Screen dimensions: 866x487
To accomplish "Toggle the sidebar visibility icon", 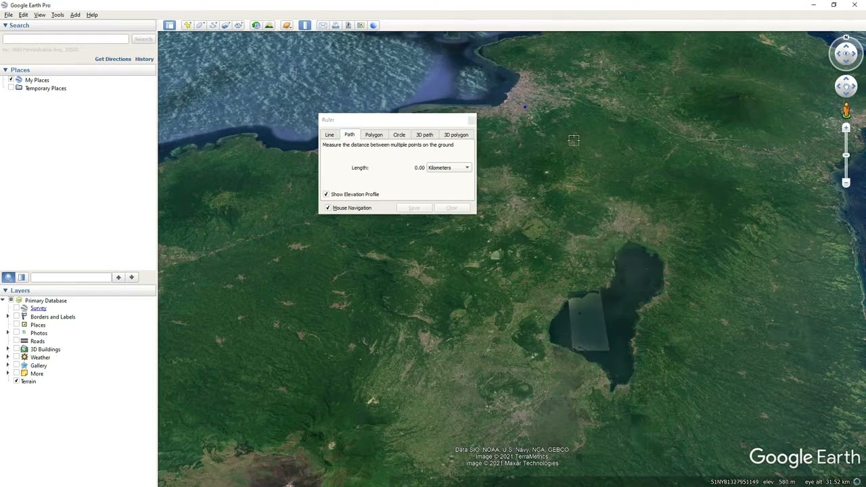I will [169, 25].
